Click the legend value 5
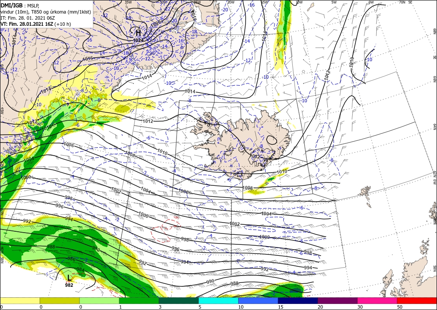Screen dimensions: 437x310 click(x=200, y=307)
